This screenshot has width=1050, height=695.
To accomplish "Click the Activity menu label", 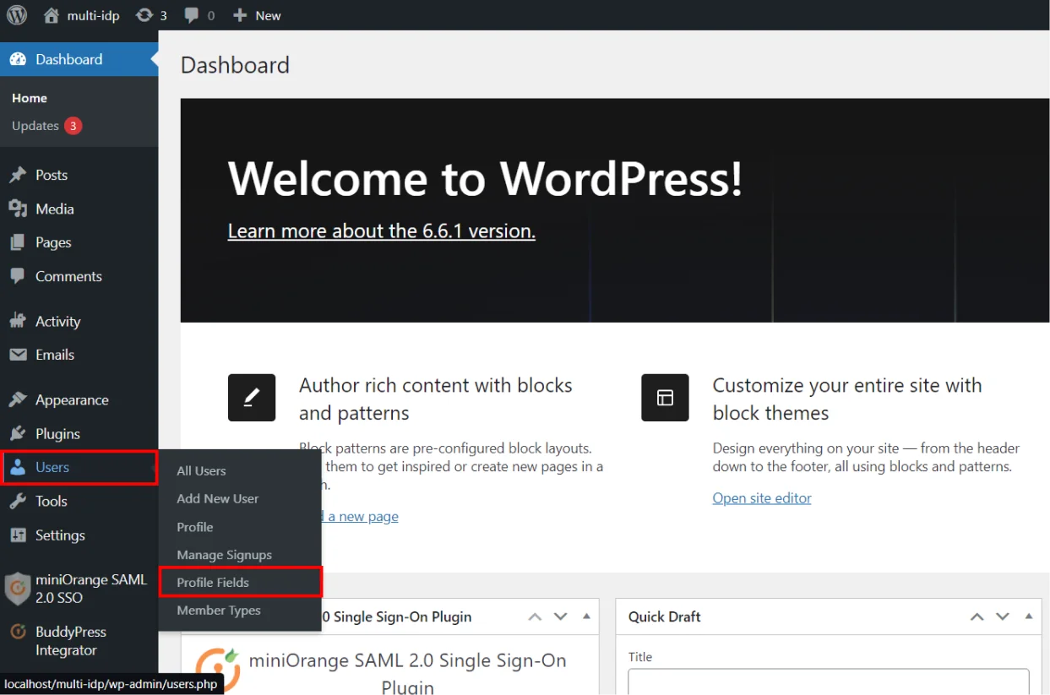I will coord(57,321).
